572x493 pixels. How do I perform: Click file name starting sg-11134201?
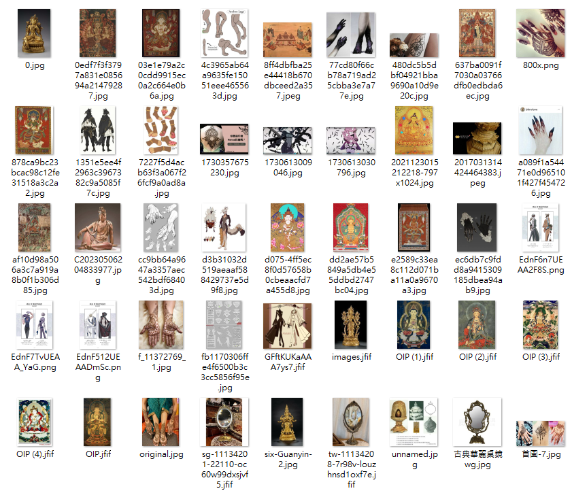(x=224, y=469)
